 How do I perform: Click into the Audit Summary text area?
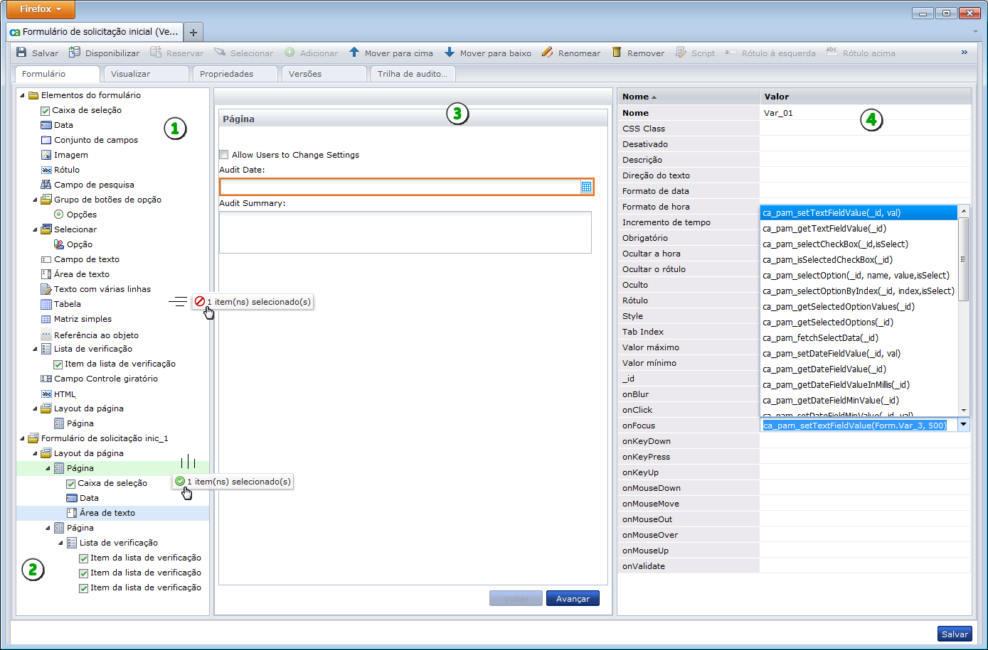[x=405, y=232]
